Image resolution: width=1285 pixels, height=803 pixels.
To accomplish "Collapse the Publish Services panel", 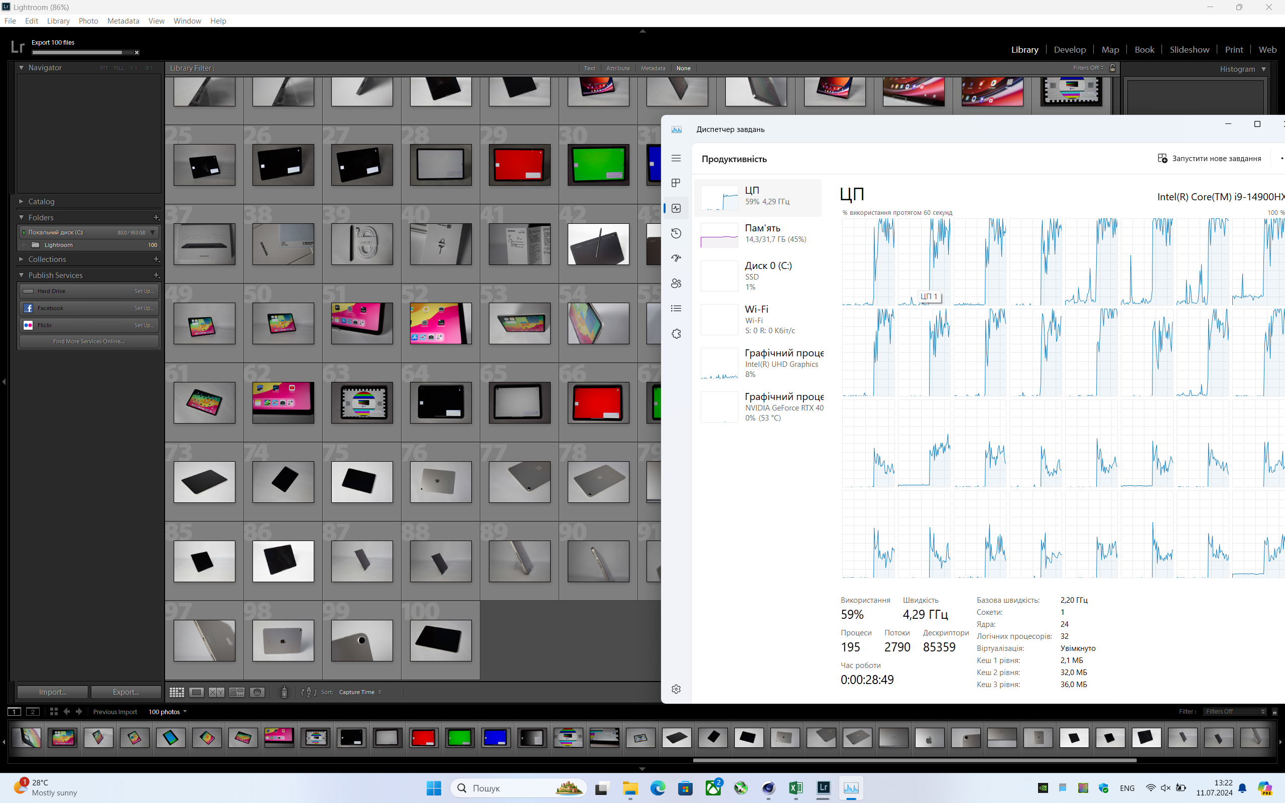I will [21, 275].
